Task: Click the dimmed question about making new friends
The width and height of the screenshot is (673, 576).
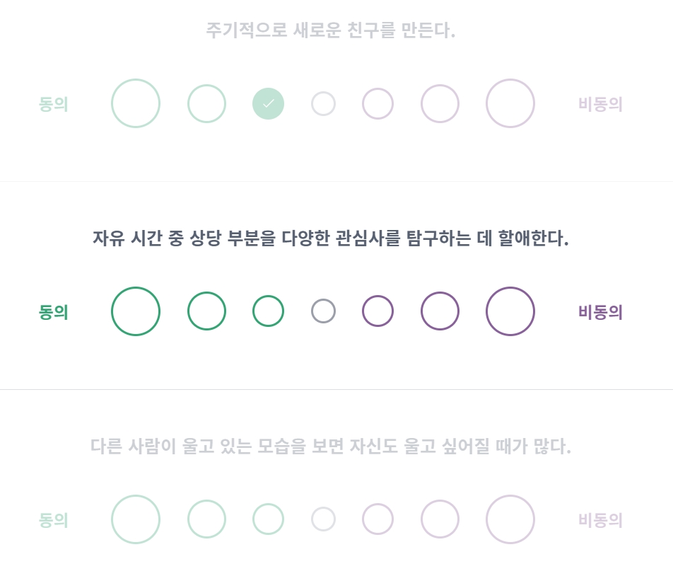Action: point(331,31)
